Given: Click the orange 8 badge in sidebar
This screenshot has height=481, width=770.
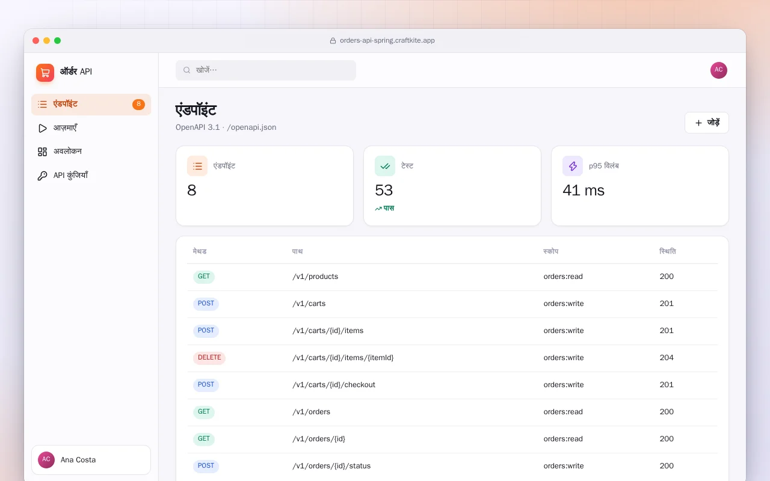Looking at the screenshot, I should 138,105.
